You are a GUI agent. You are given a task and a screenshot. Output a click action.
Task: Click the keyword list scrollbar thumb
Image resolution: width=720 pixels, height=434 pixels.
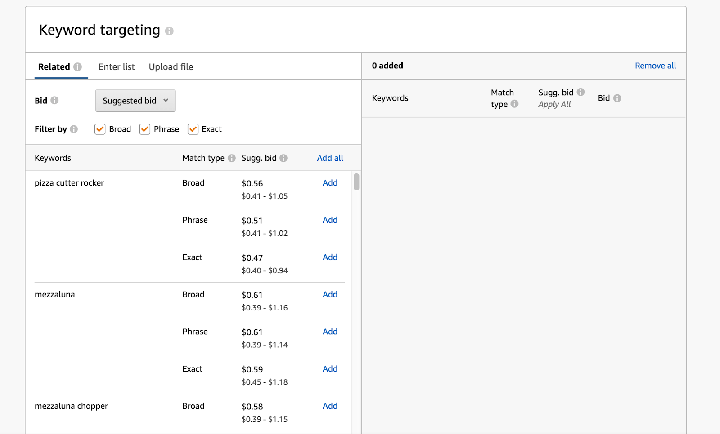[x=356, y=182]
